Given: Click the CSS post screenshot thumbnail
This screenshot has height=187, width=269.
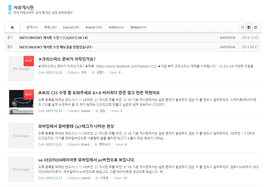Looking at the screenshot, I should [21, 102].
